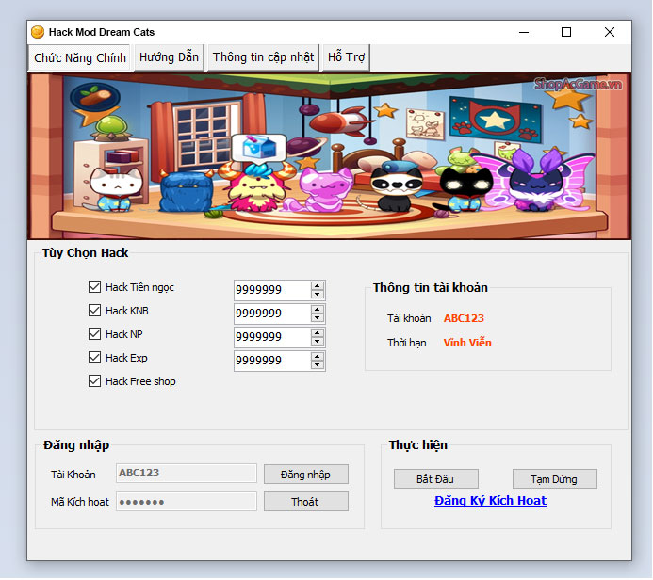Decrease the Hack NP value with down arrow

click(318, 342)
